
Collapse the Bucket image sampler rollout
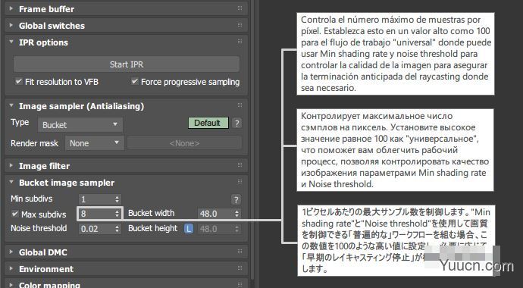pyautogui.click(x=126, y=183)
